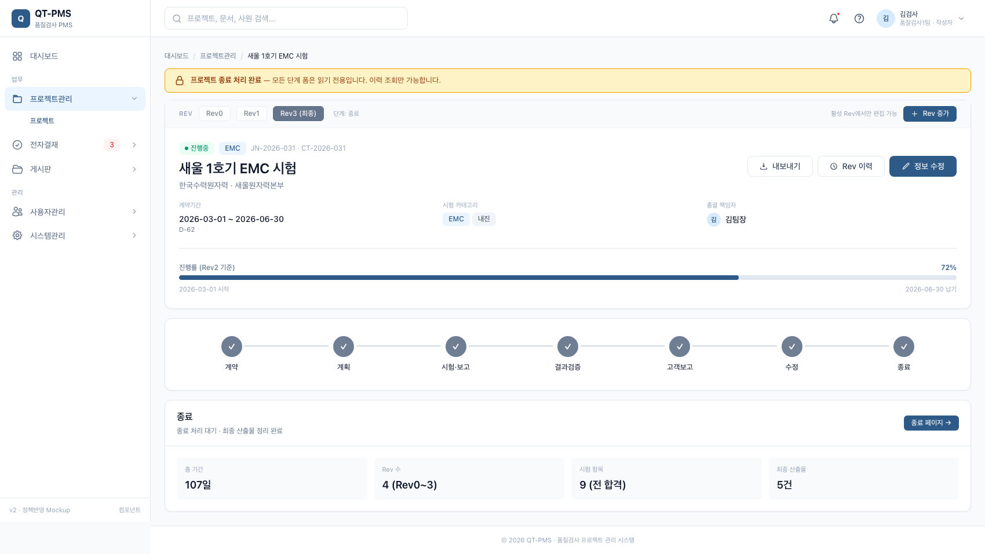
Task: Click the EMC tag beside 진행중
Action: [x=232, y=148]
